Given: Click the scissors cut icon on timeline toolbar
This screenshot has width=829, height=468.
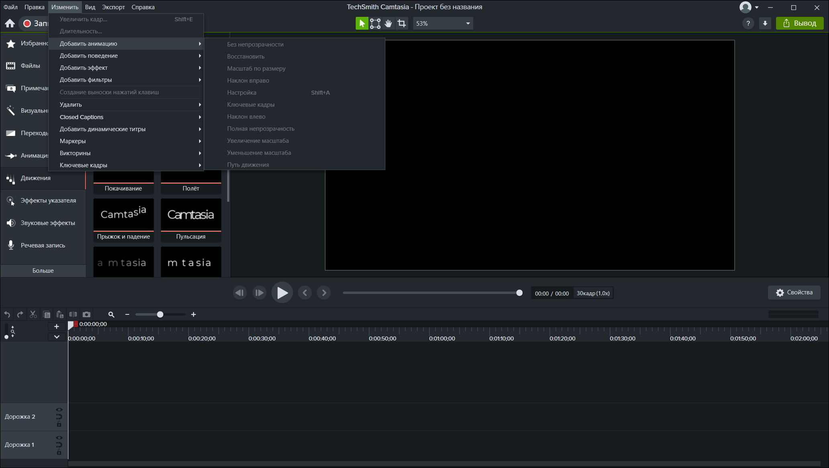Looking at the screenshot, I should coord(33,314).
